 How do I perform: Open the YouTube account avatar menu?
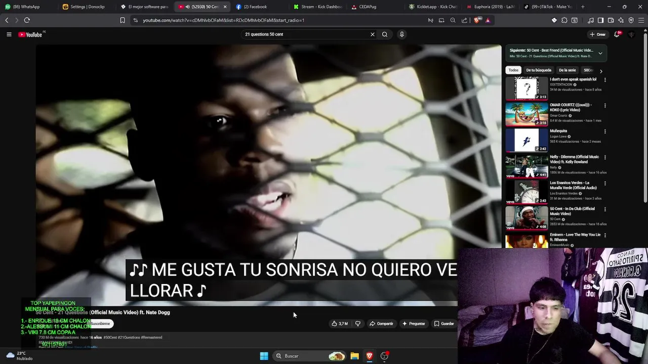click(x=631, y=34)
